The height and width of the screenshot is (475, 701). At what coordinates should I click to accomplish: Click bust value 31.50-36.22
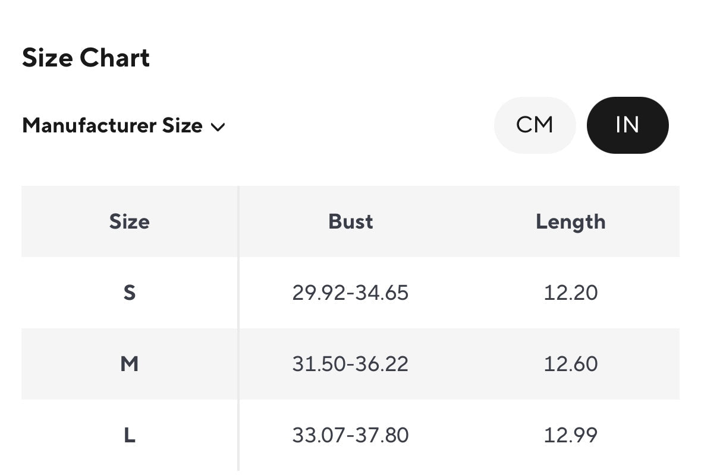[x=350, y=364]
